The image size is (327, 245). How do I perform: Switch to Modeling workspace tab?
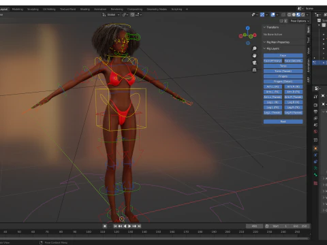pos(18,10)
